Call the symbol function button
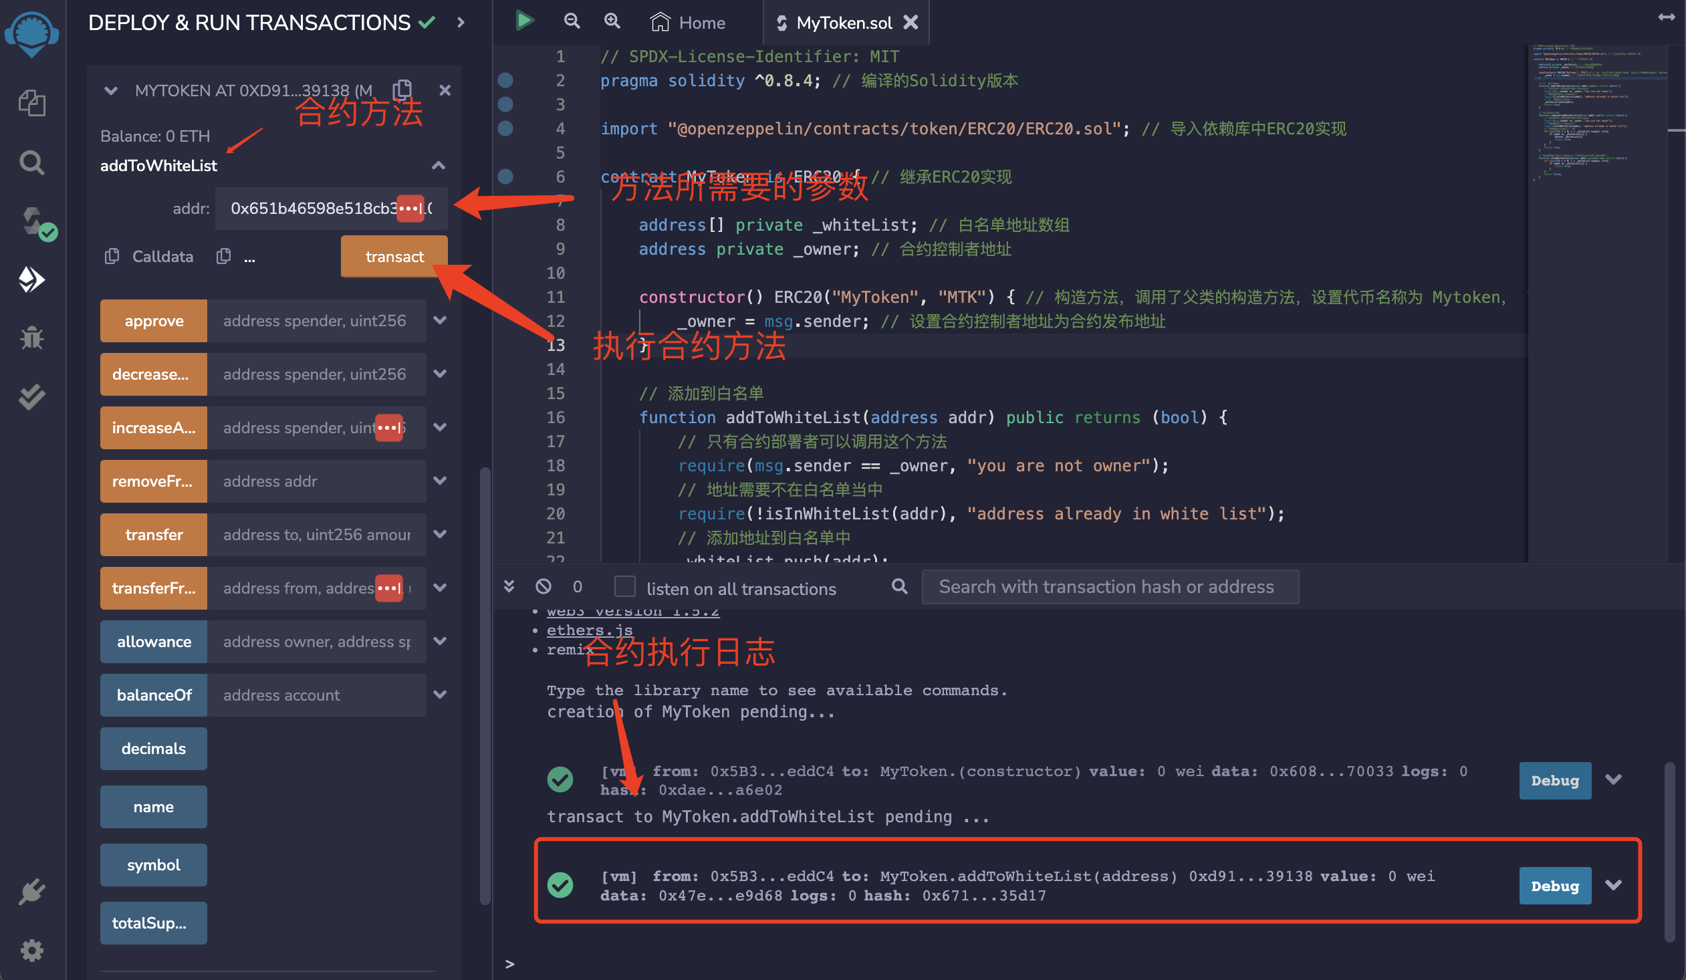The image size is (1686, 980). tap(154, 865)
